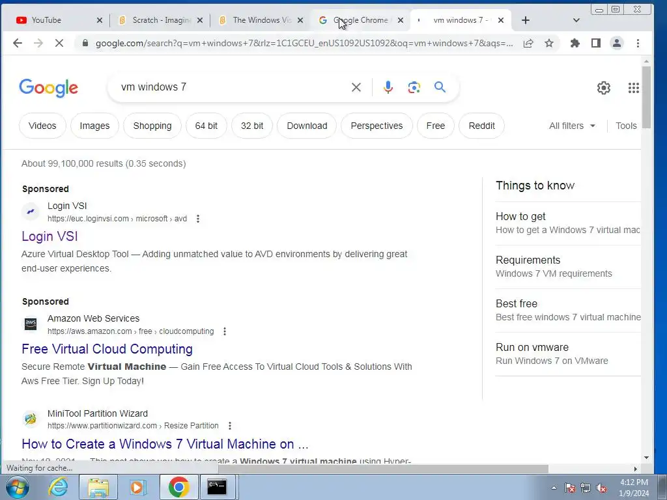Clear the search query text
Viewport: 667px width, 500px height.
(x=356, y=87)
